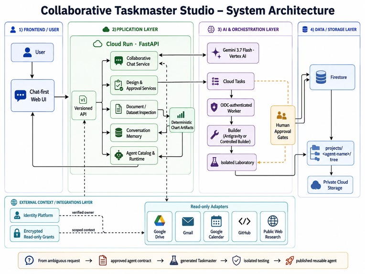Click the User person icon
Image resolution: width=365 pixels, height=274 pixels.
27,52
